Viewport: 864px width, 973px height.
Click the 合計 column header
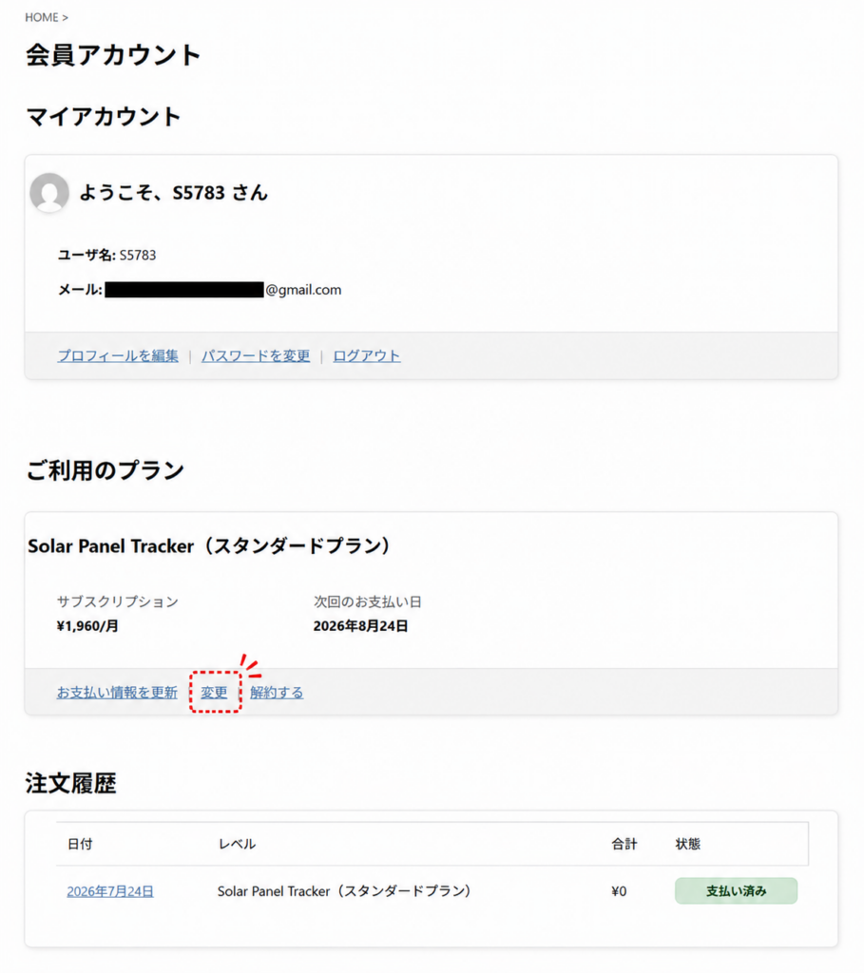point(624,844)
